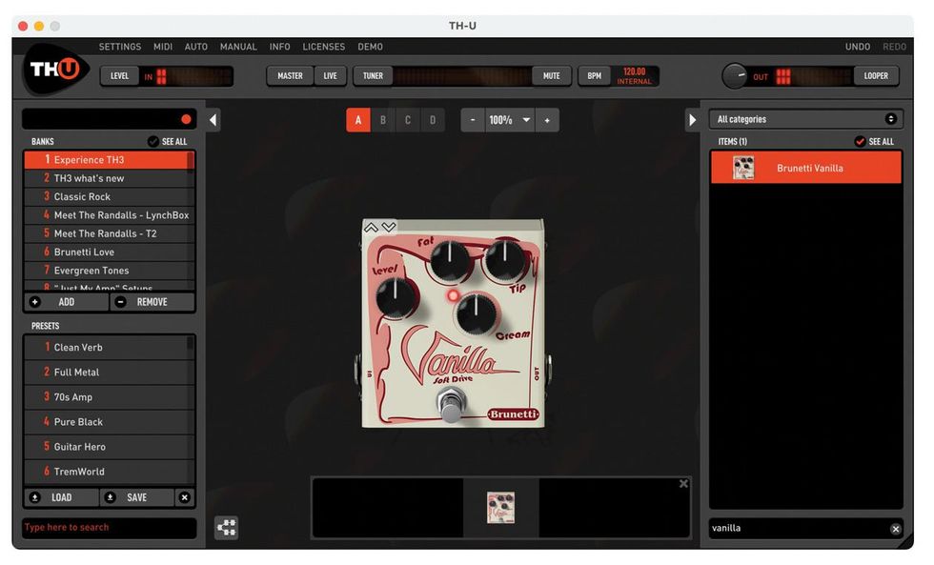Clear the preset with the X icon
The width and height of the screenshot is (934, 565).
click(x=185, y=497)
